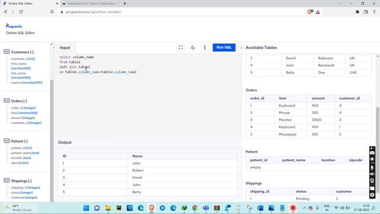The height and width of the screenshot is (214, 380).
Task: Open a new browser tab
Action: pos(125,4)
